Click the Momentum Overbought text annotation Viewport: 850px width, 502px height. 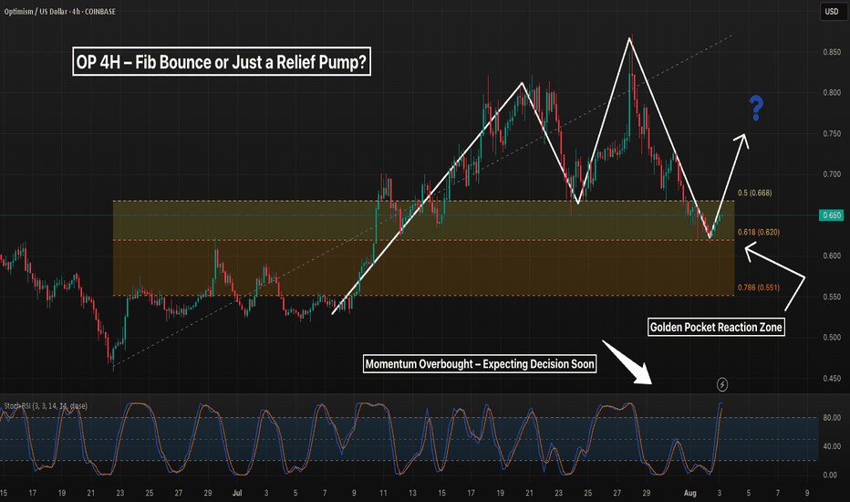pyautogui.click(x=480, y=364)
